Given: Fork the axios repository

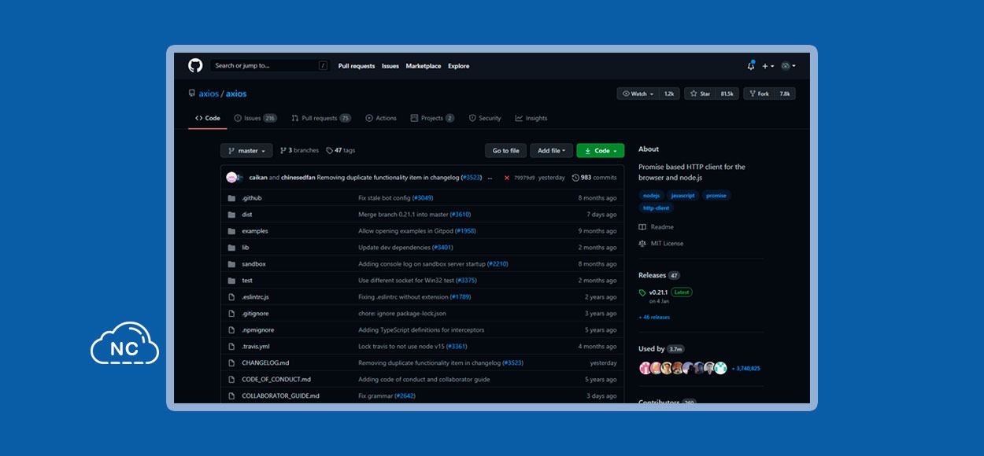Looking at the screenshot, I should tap(759, 94).
